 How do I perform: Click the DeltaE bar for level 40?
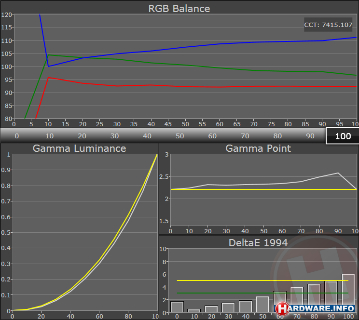tap(246, 307)
